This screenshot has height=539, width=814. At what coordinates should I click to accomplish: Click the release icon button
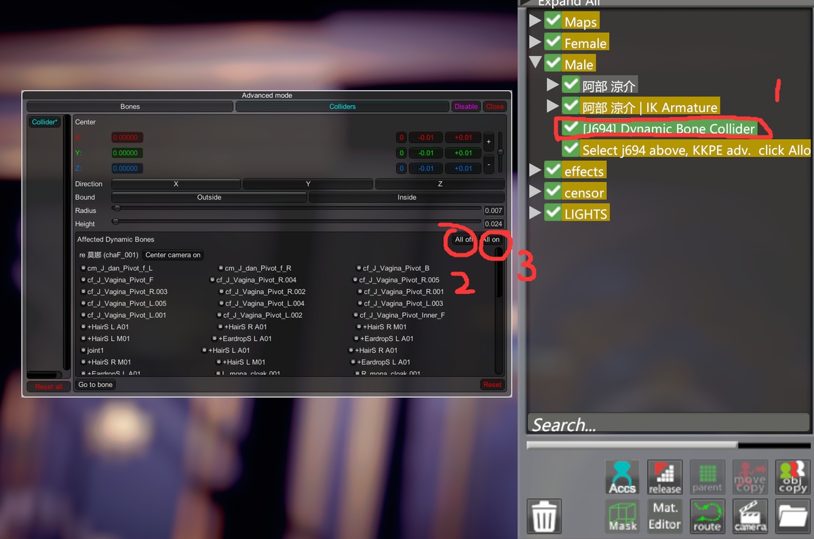pos(664,478)
